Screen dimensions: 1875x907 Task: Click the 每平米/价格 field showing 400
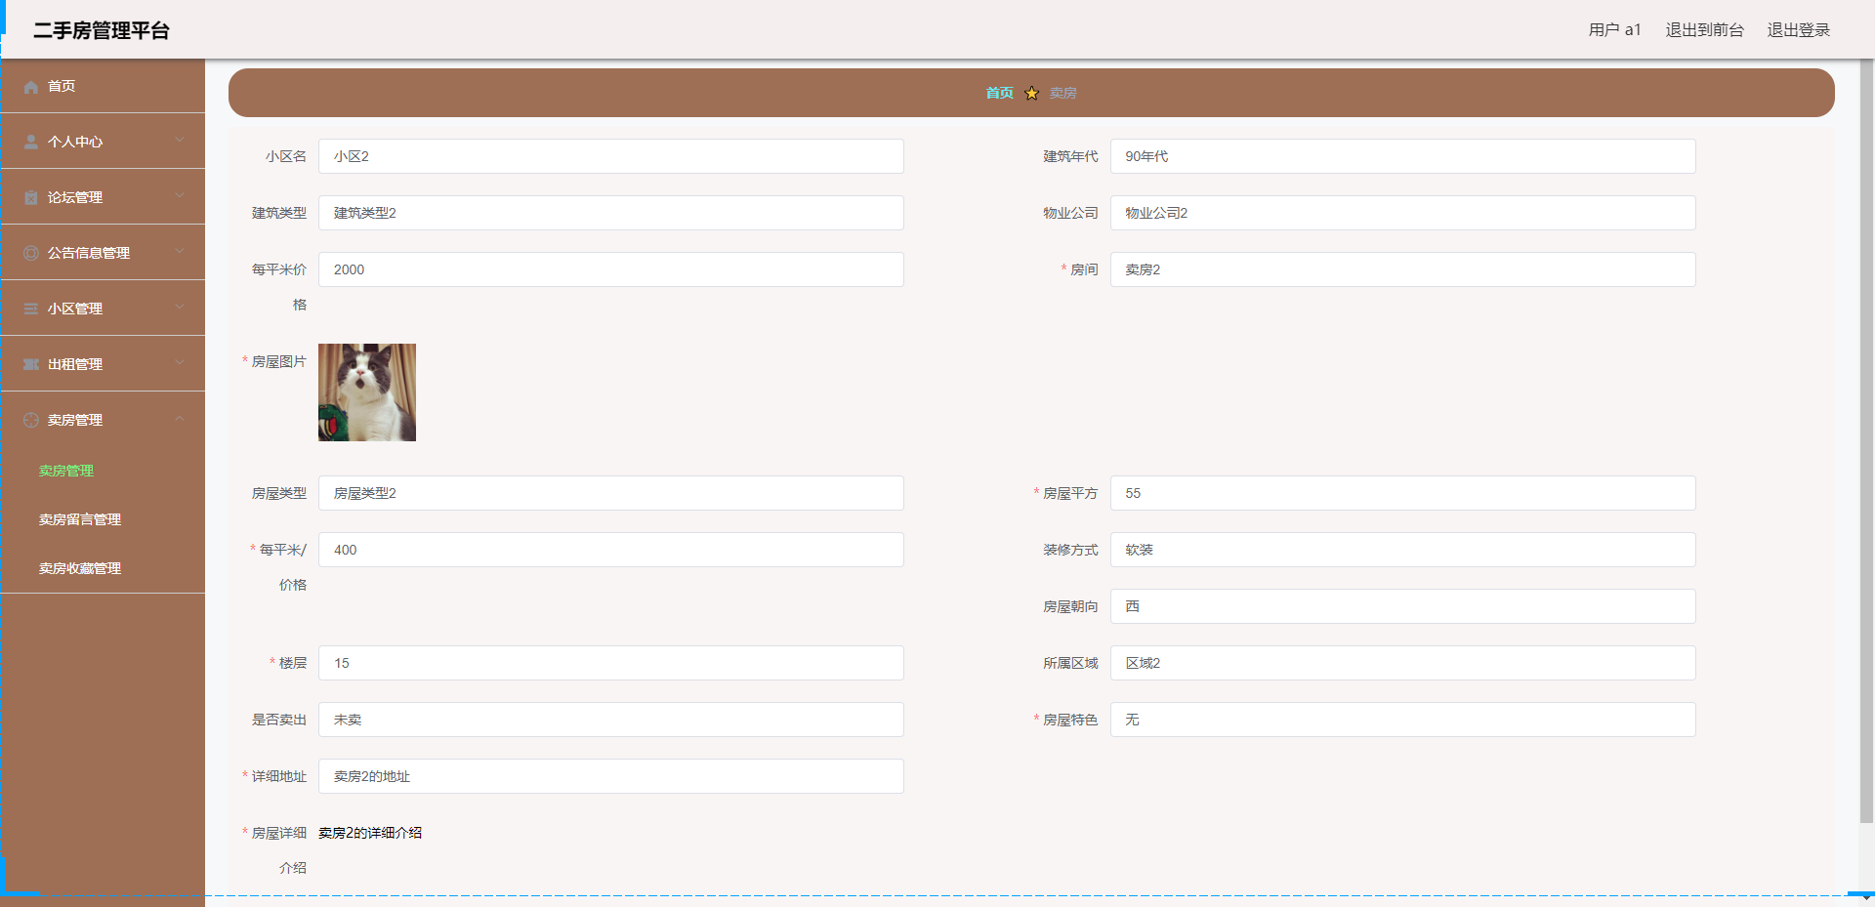tap(611, 550)
